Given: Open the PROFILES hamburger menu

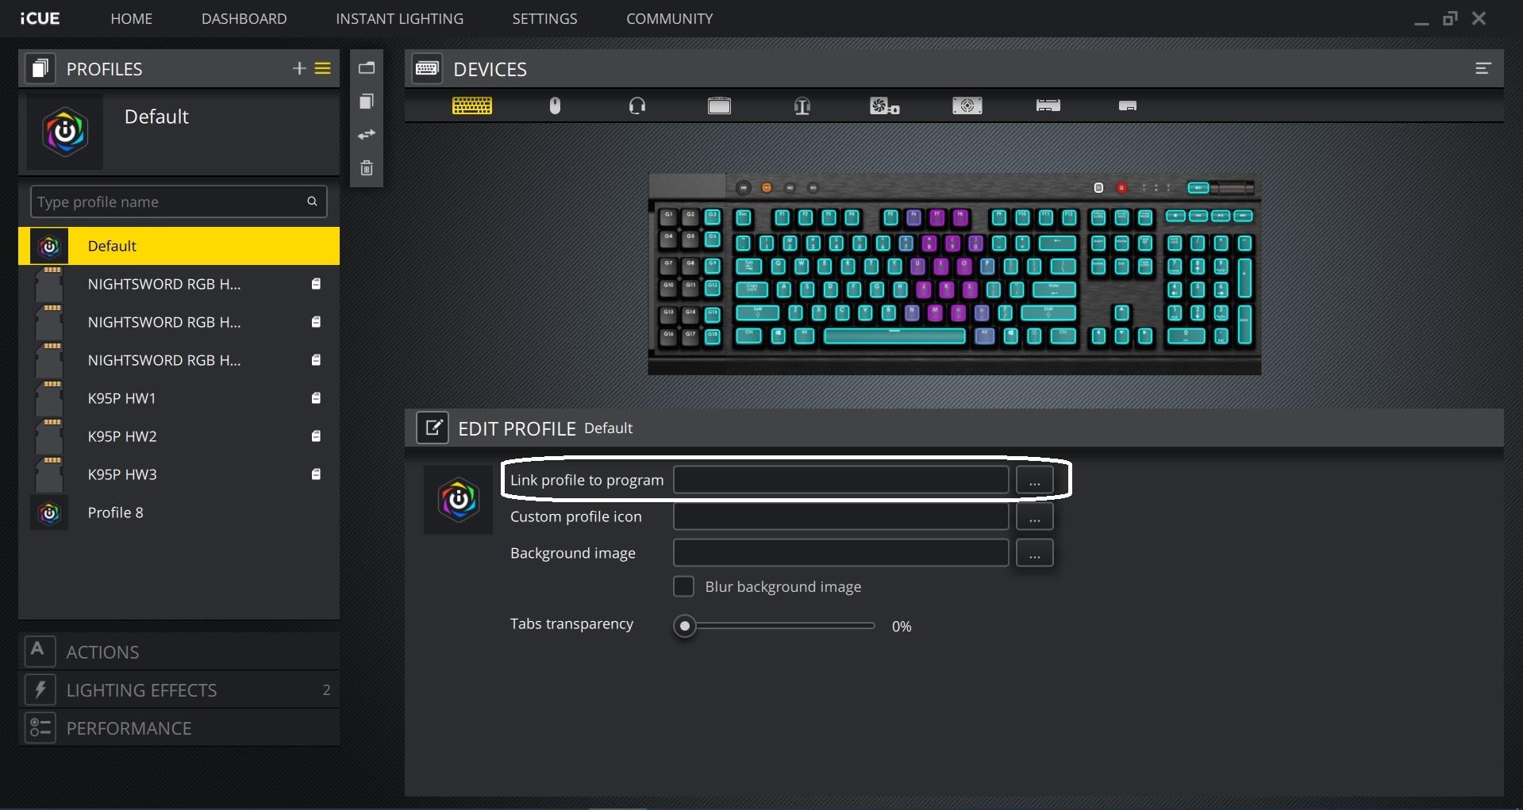Looking at the screenshot, I should [322, 68].
